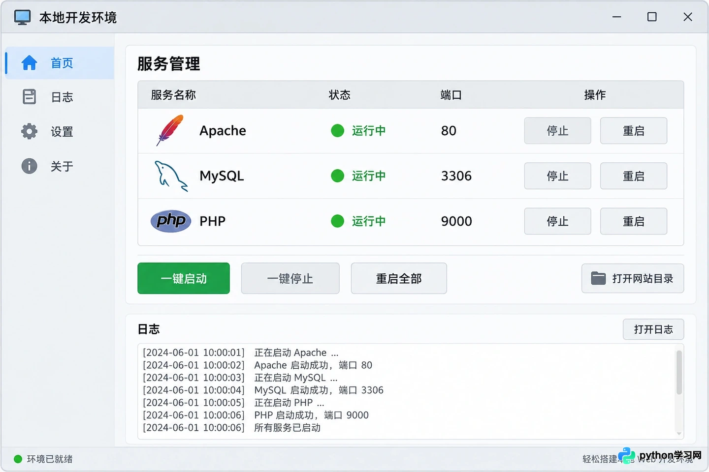Click the 一键停止 button
The height and width of the screenshot is (472, 709).
tap(290, 278)
